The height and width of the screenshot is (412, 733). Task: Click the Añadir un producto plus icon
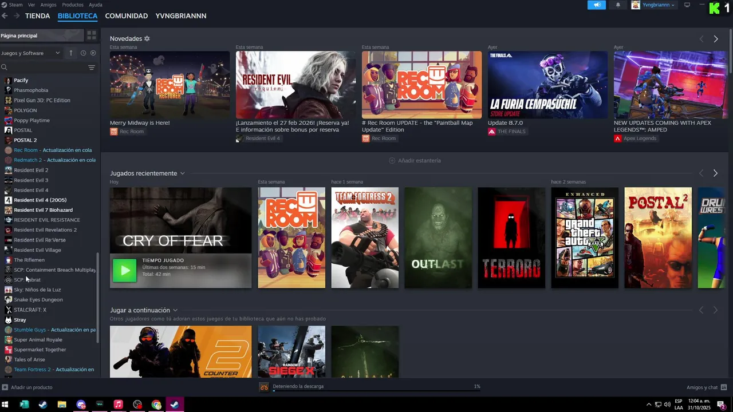pyautogui.click(x=5, y=387)
